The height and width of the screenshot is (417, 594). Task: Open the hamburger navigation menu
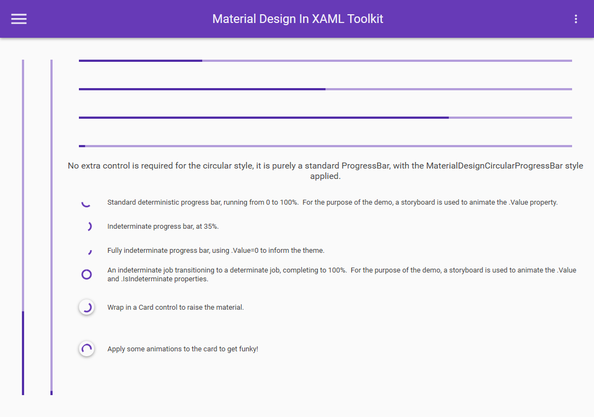tap(19, 19)
